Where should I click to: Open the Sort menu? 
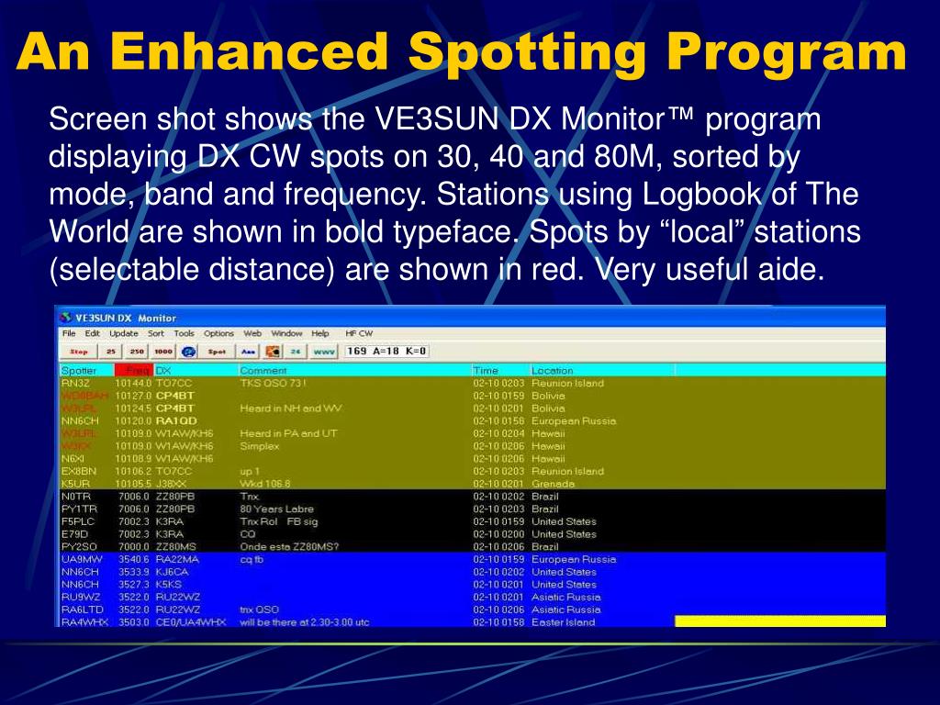click(x=156, y=333)
